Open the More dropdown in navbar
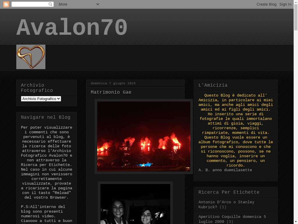This screenshot has height=224, width=298. click(79, 4)
